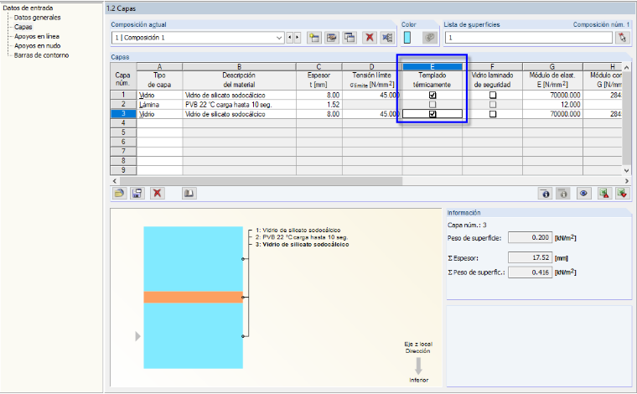The width and height of the screenshot is (637, 394).
Task: Save layers with the floppy disk icon
Action: coord(137,194)
